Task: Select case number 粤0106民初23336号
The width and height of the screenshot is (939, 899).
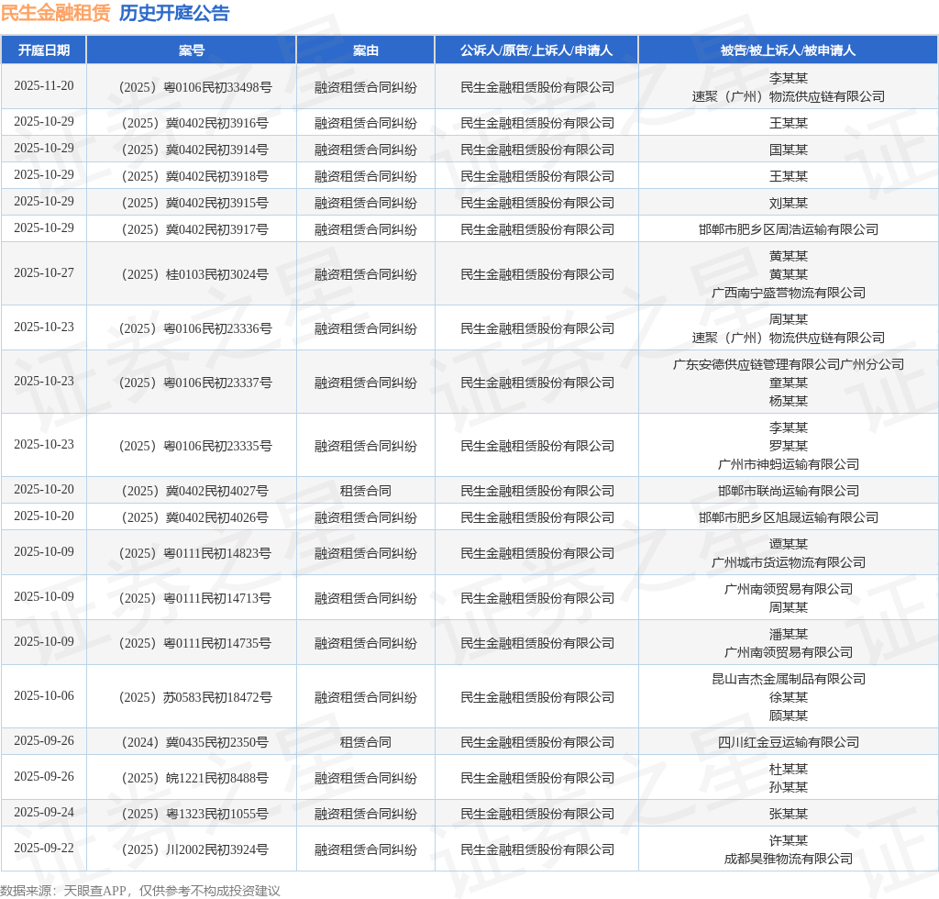Action: pyautogui.click(x=195, y=328)
